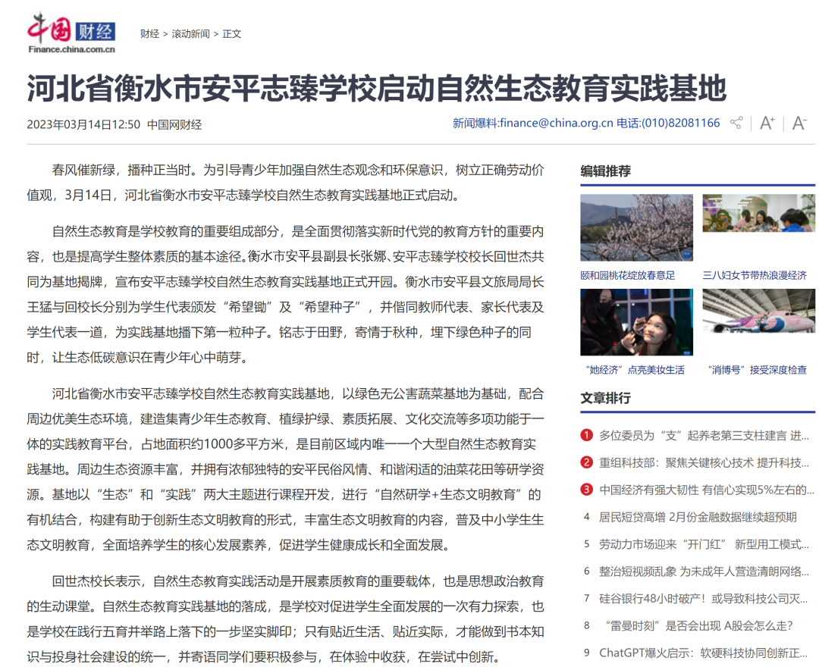
Task: Open ranked article 9 ChatGPT爆火启示
Action: click(703, 653)
